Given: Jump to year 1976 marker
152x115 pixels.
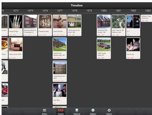Looking at the screenshot, I should coord(45,11).
